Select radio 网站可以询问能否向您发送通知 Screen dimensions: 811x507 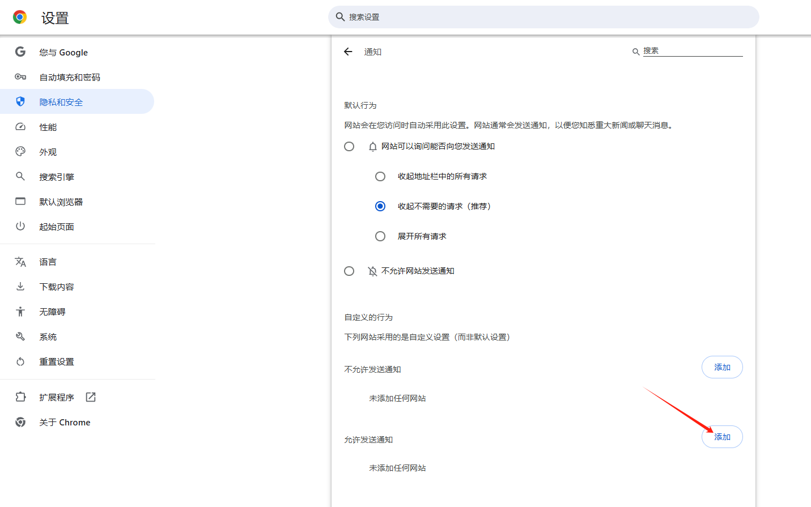pos(349,147)
